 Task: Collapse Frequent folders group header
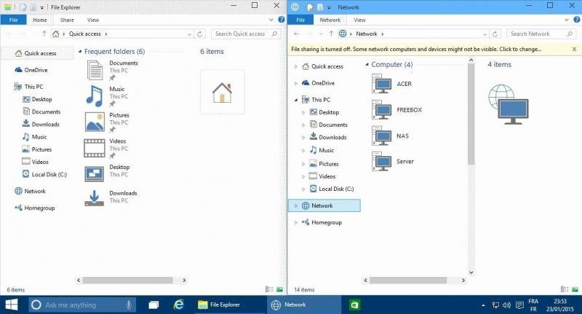[80, 51]
